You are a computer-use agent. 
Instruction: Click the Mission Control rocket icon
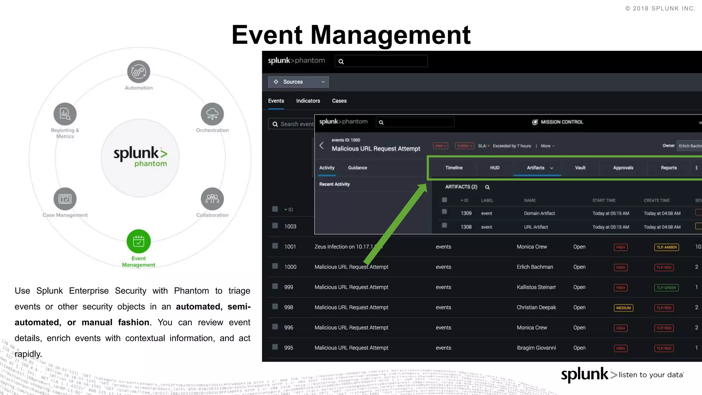[535, 122]
